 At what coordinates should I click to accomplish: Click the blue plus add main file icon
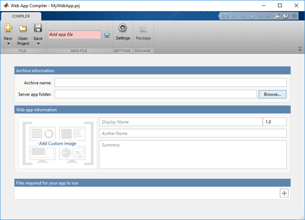coord(107,35)
